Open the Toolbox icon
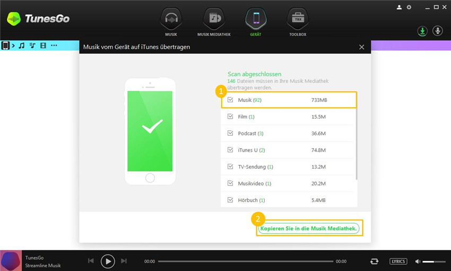The image size is (451, 271). coord(298,19)
